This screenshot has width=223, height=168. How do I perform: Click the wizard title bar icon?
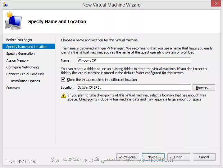tap(5, 5)
